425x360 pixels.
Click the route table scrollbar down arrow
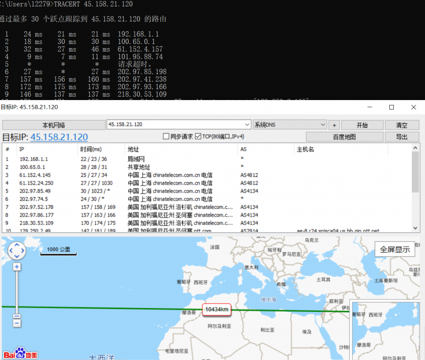pyautogui.click(x=415, y=228)
